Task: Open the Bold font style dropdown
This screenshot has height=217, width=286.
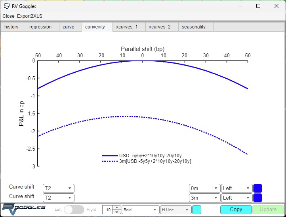Action: click(x=141, y=210)
